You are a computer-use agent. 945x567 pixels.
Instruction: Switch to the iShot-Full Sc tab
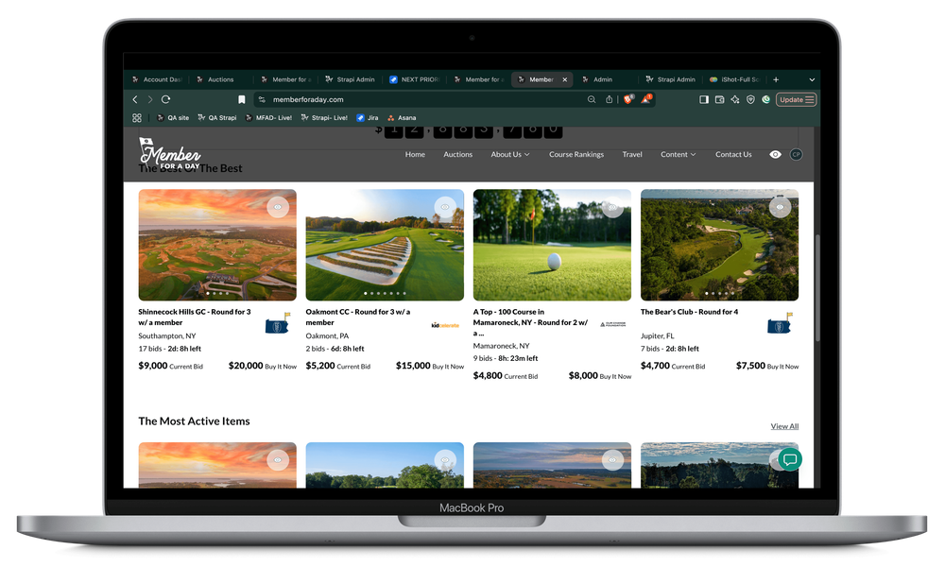coord(734,79)
